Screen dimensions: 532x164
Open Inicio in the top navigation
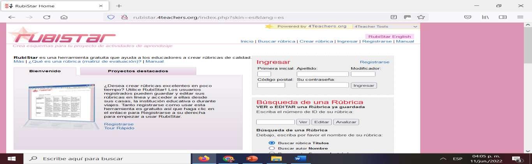[247, 41]
